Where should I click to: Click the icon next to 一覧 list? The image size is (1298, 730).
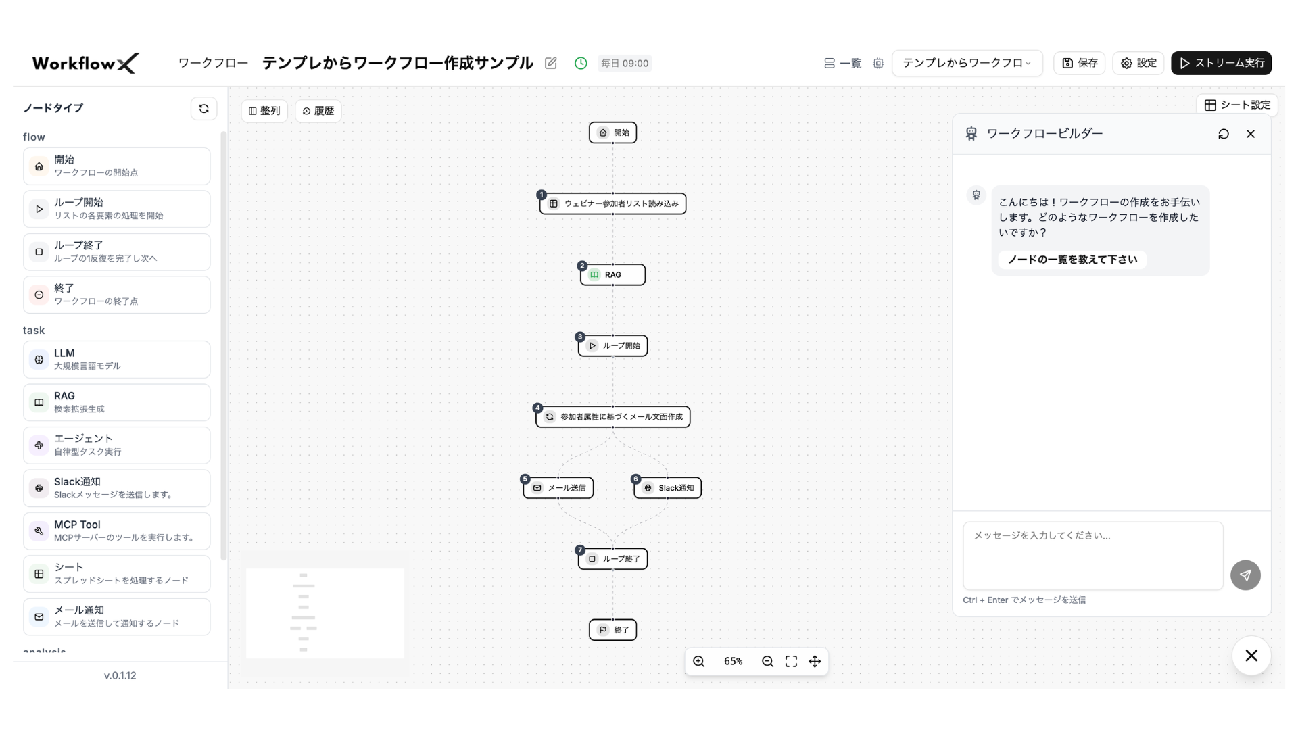[x=878, y=63]
